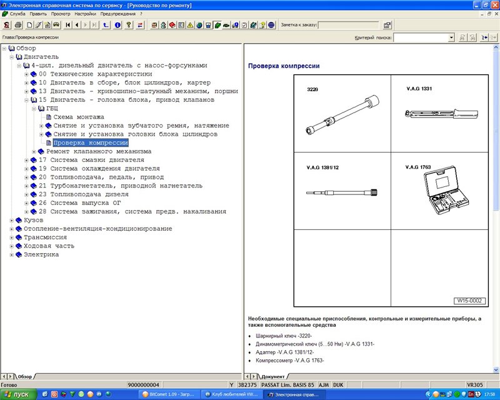The image size is (500, 400).
Task: Click the yellow question document icon
Action: pyautogui.click(x=262, y=25)
